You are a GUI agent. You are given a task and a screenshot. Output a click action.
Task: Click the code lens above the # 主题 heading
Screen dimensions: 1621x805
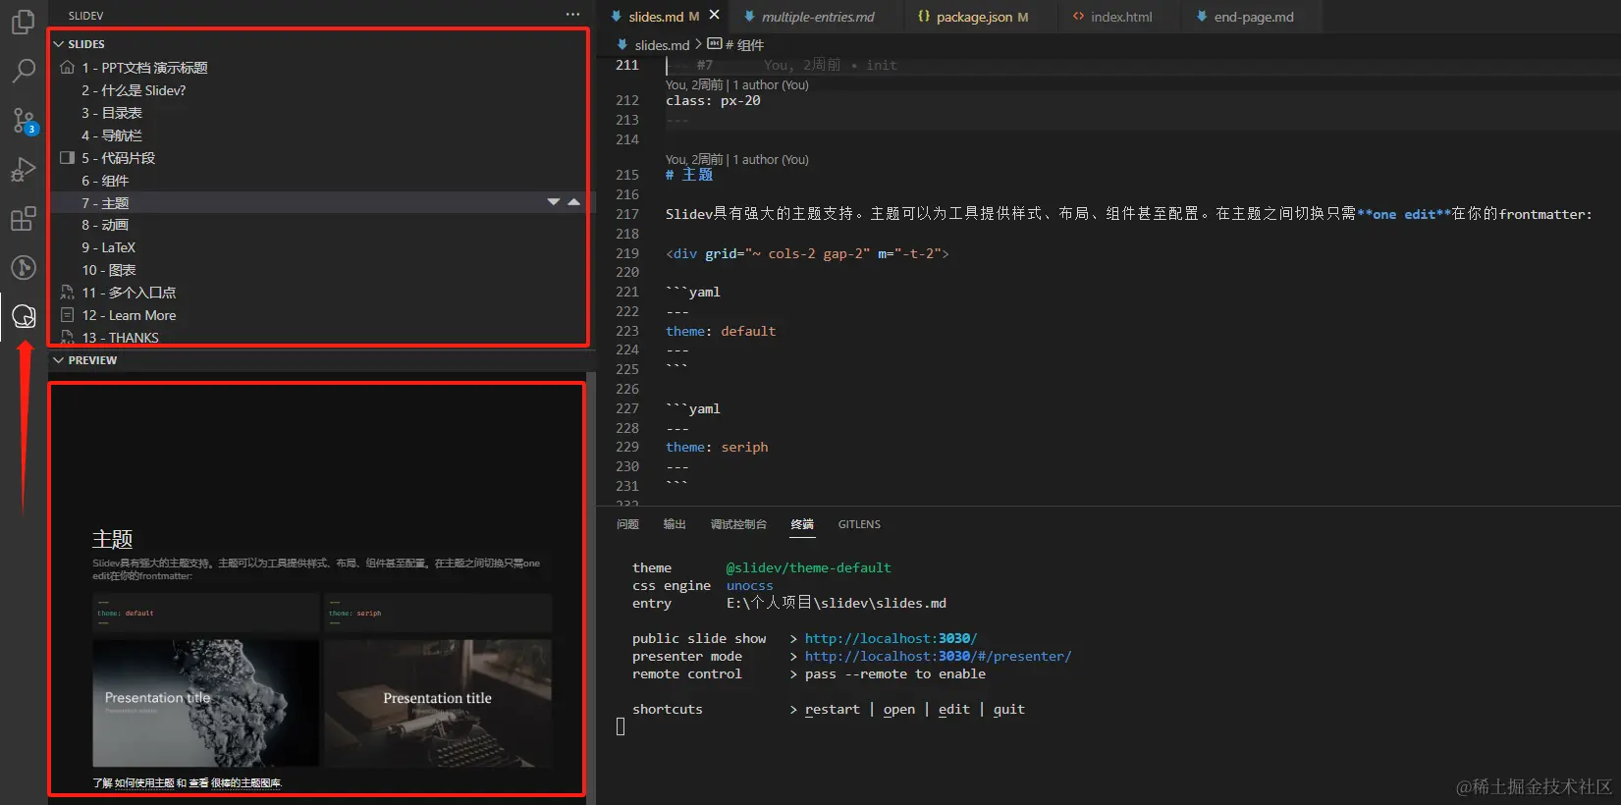pos(737,160)
